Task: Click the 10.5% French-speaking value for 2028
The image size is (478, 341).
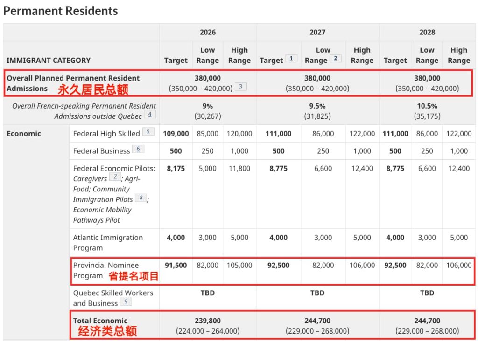Action: point(427,106)
